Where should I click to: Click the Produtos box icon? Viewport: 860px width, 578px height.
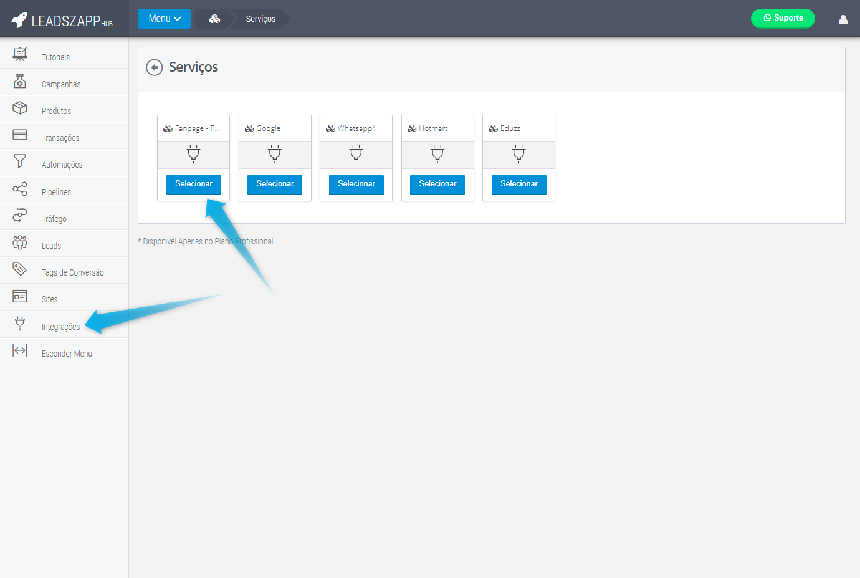pyautogui.click(x=20, y=108)
